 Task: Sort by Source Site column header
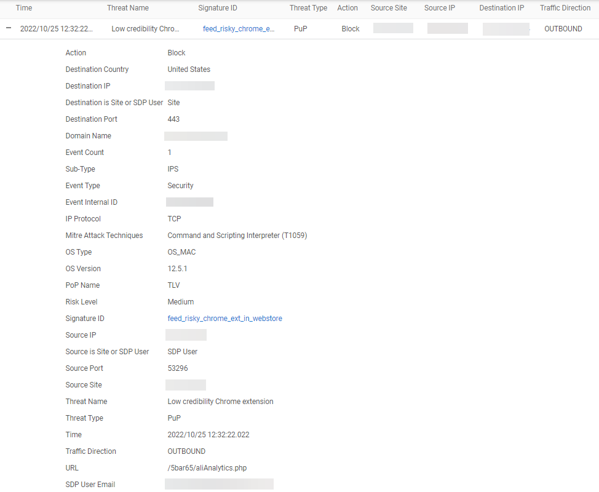389,8
